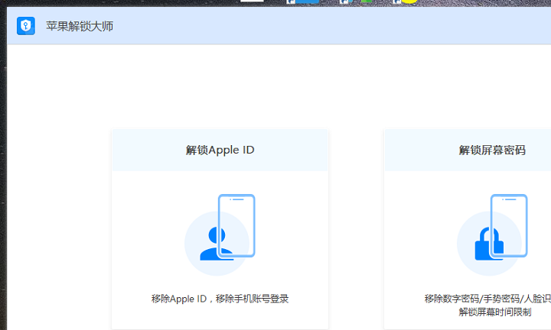Click the 解锁屏幕时间限制 text
The width and height of the screenshot is (551, 330).
494,312
